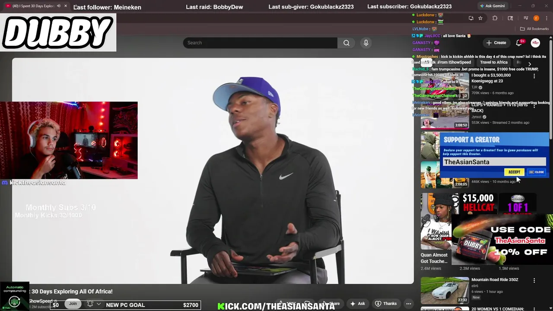553x311 pixels.
Task: Click the Discord icon beside kicktheasiansanta
Action: 4,183
